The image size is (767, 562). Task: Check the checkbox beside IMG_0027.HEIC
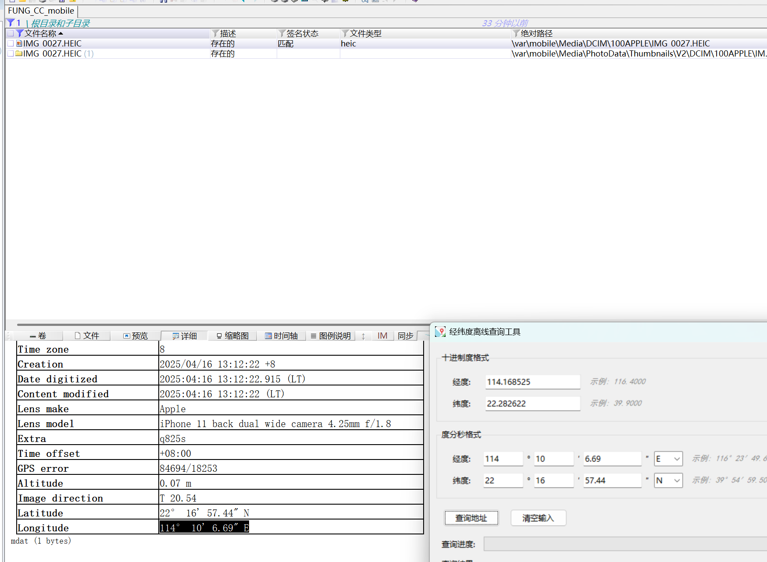click(10, 43)
